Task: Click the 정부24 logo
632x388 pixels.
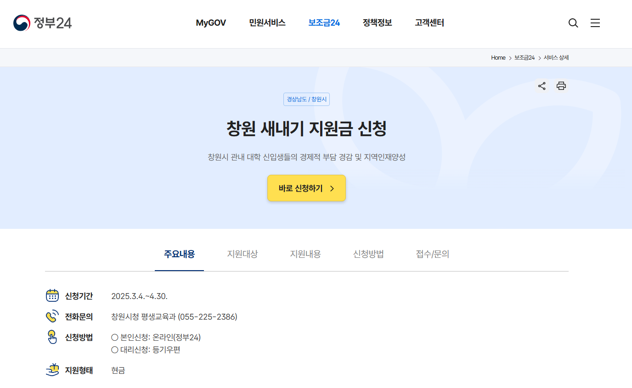Action: point(42,23)
